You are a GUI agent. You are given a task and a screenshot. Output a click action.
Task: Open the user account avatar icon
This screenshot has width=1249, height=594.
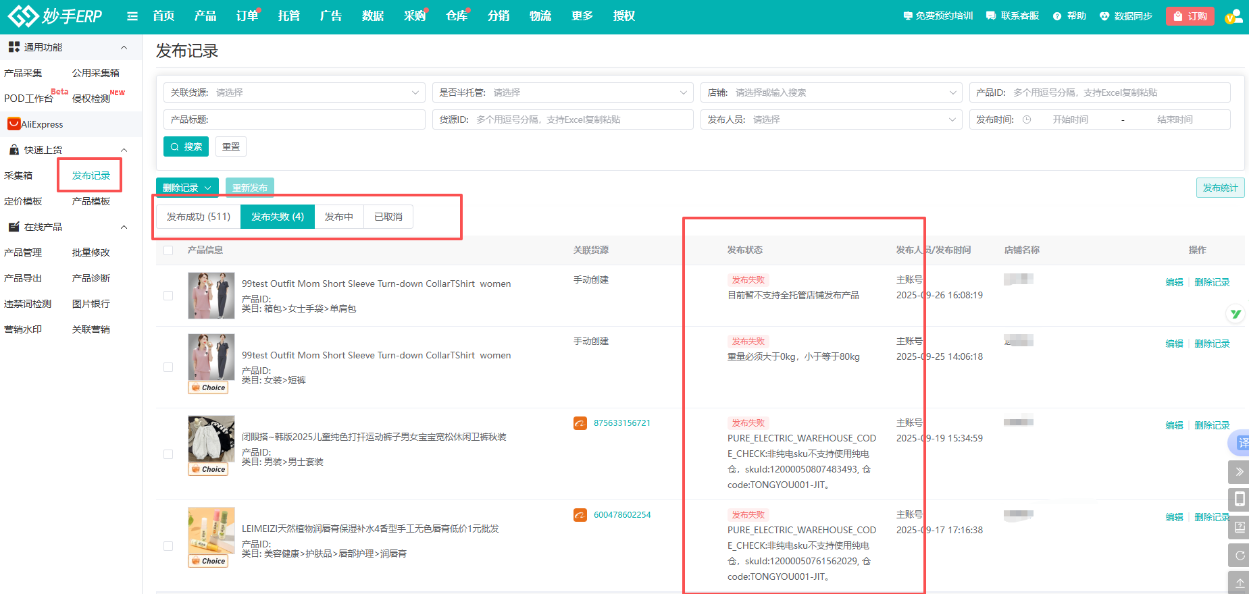1233,16
